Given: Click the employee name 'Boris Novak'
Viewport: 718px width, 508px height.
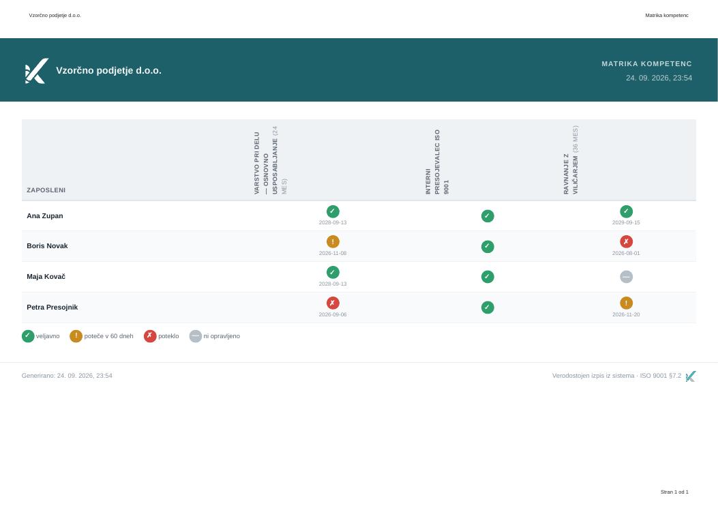Looking at the screenshot, I should (47, 246).
